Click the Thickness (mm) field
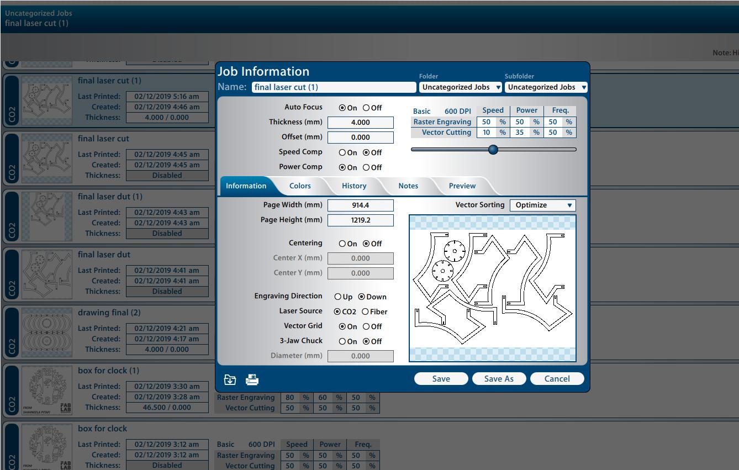The width and height of the screenshot is (739, 470). point(361,123)
